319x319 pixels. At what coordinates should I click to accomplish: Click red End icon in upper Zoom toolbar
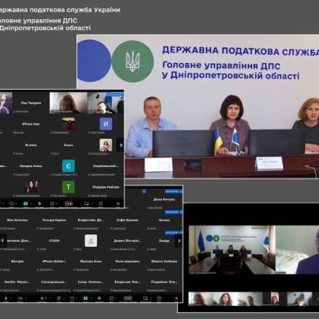tap(118, 204)
